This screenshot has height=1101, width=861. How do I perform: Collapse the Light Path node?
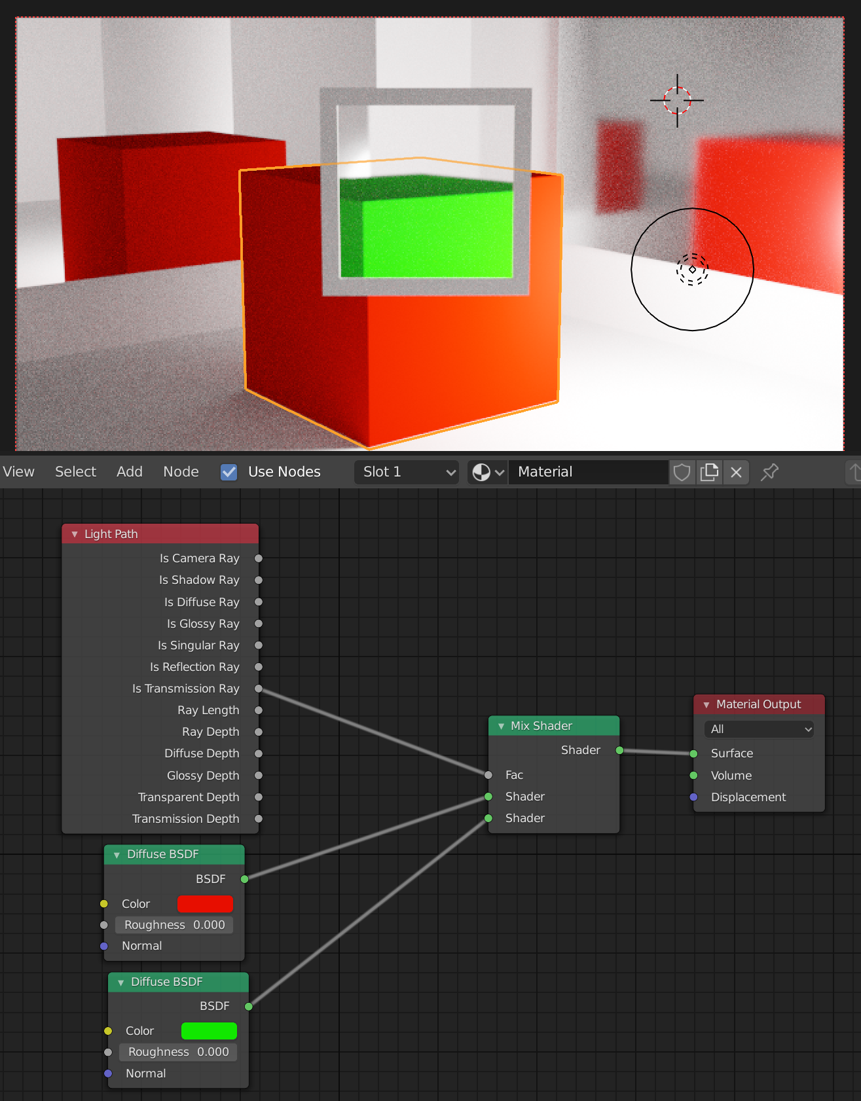(x=75, y=534)
